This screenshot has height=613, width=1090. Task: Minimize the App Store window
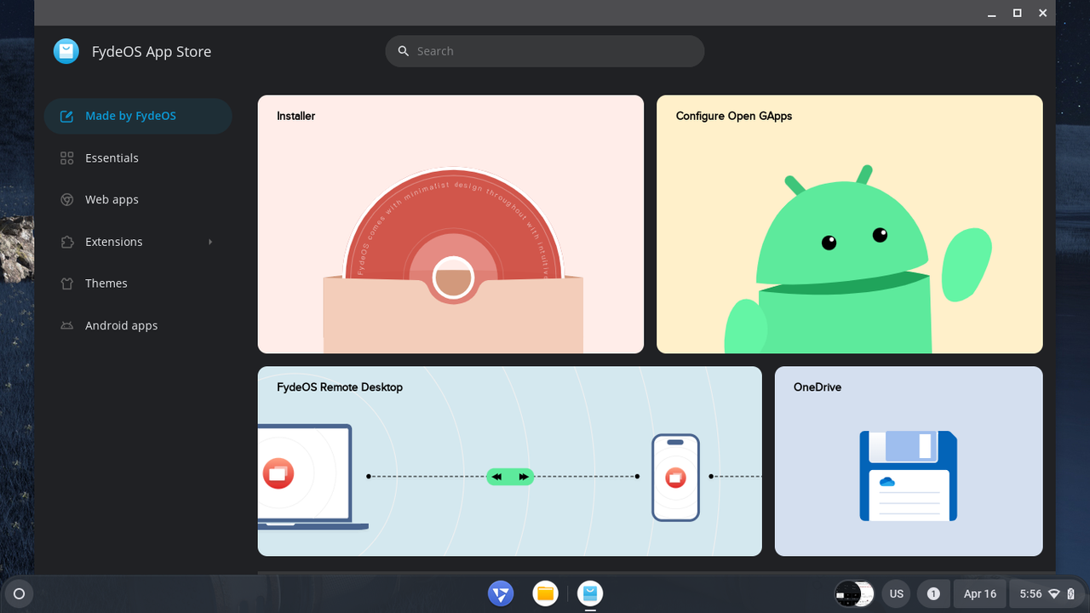(x=992, y=13)
